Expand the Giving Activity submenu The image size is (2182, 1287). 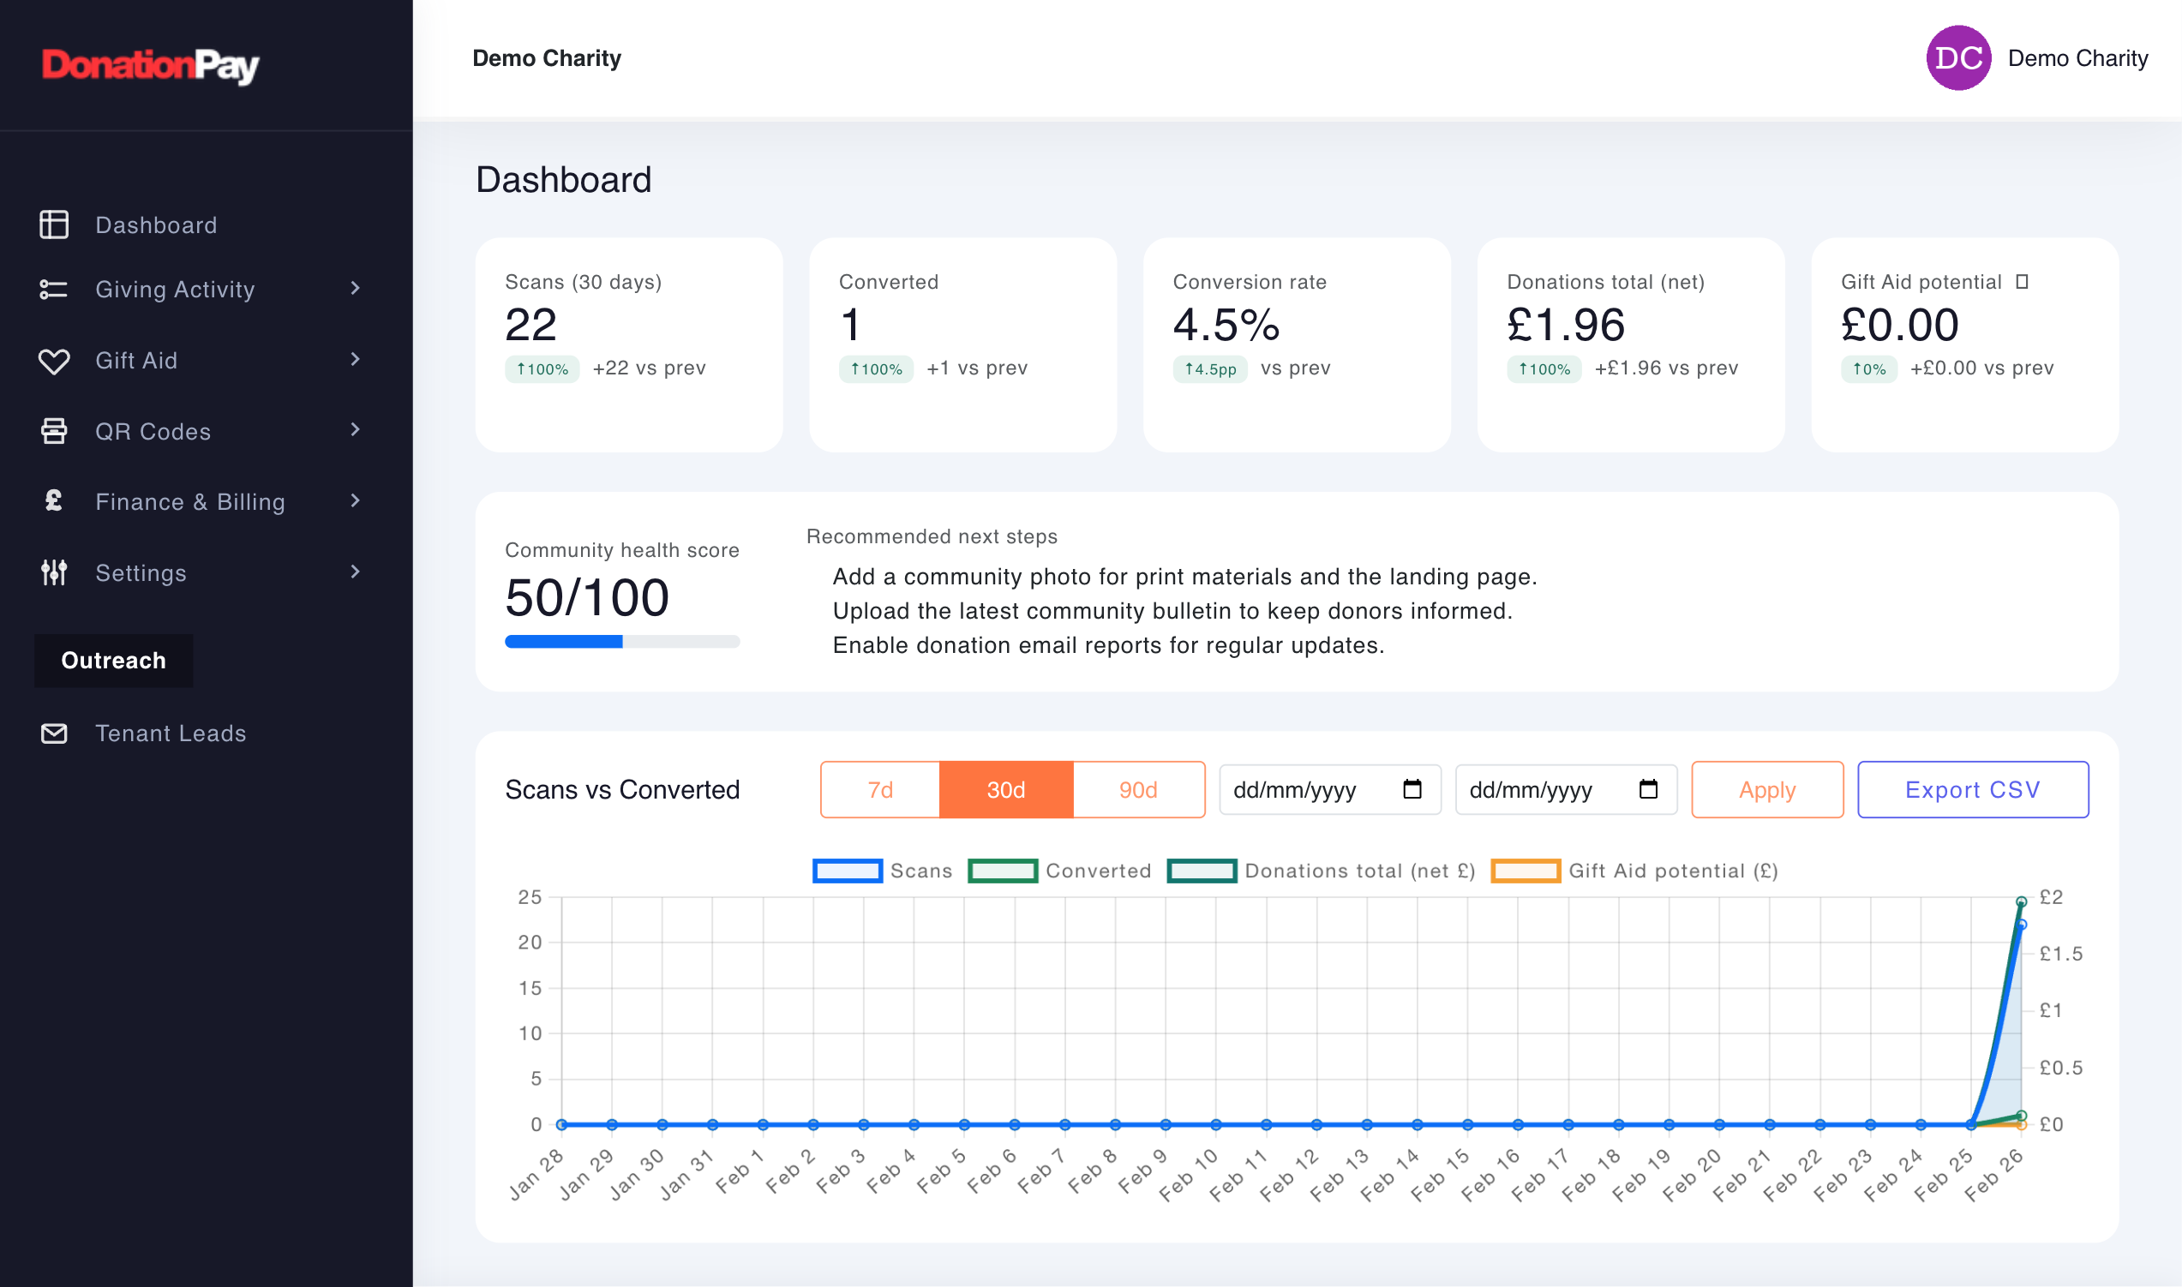355,289
